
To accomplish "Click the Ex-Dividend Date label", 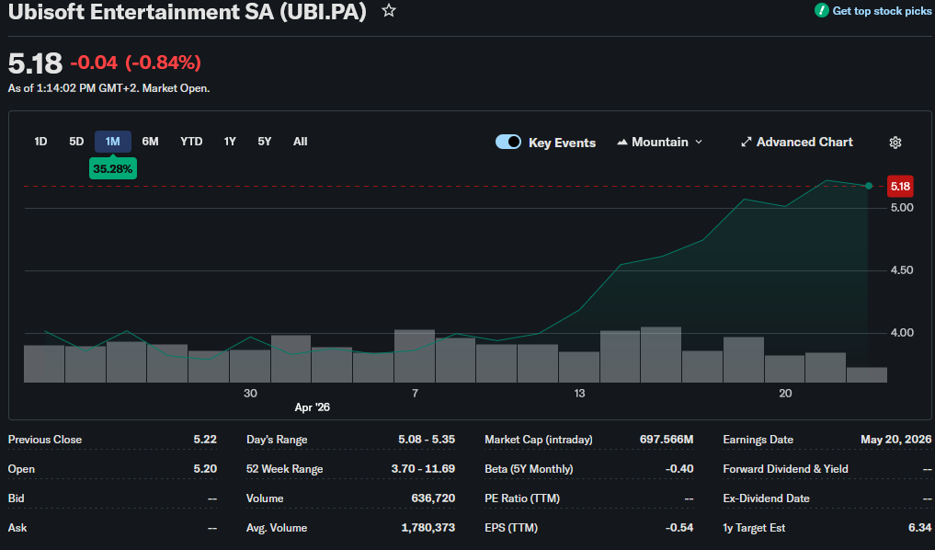I will [x=766, y=498].
